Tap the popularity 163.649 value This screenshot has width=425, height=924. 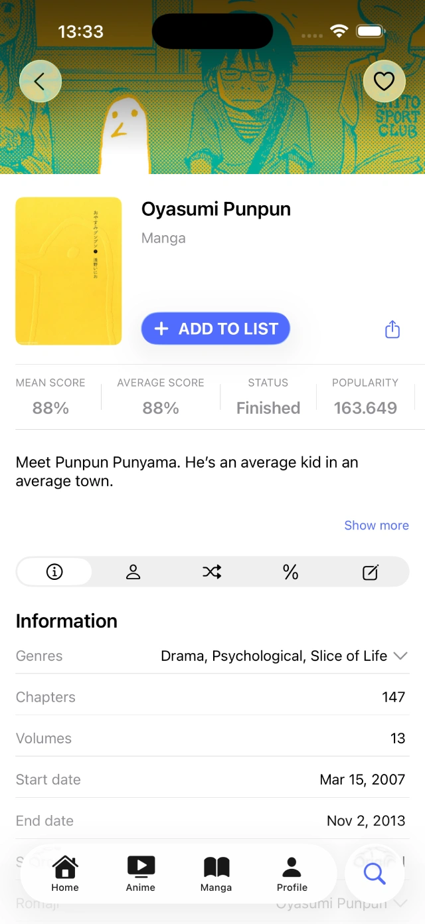coord(365,408)
